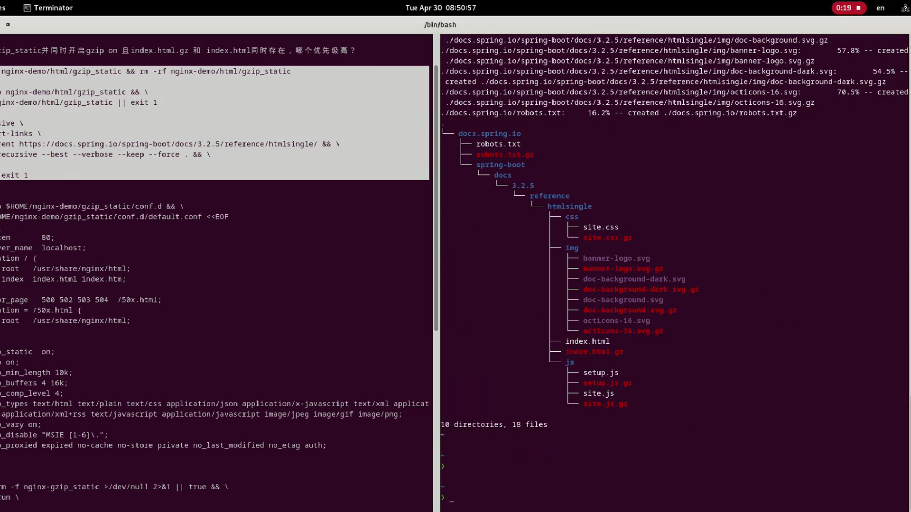Click banner-logo.svg.gz in the tree
The height and width of the screenshot is (512, 911).
click(x=623, y=269)
